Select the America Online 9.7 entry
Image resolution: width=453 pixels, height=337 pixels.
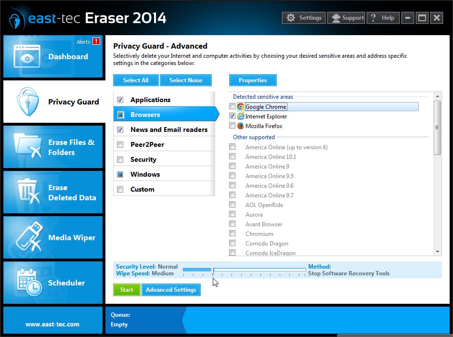(x=269, y=195)
